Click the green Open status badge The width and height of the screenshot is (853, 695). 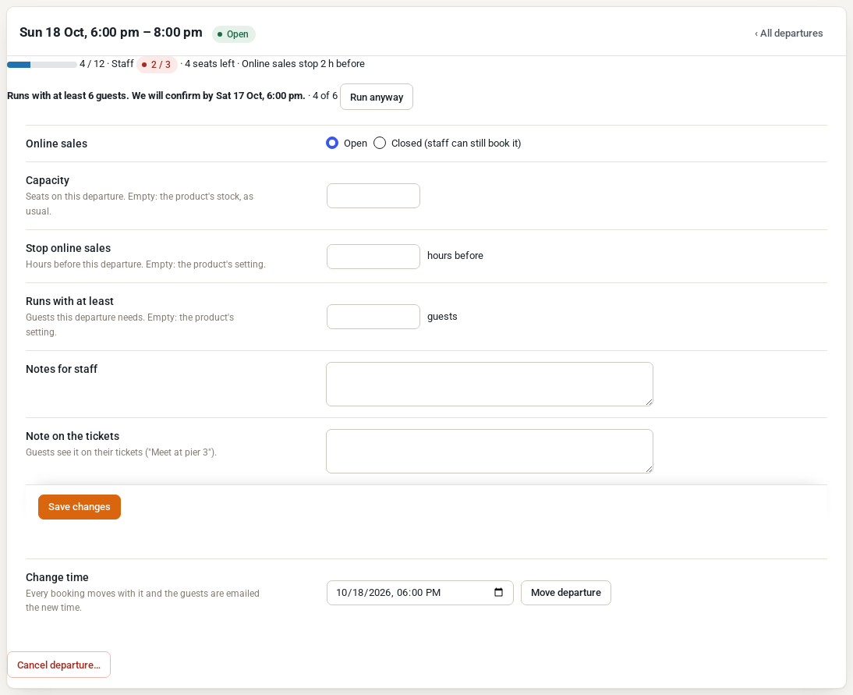point(234,34)
